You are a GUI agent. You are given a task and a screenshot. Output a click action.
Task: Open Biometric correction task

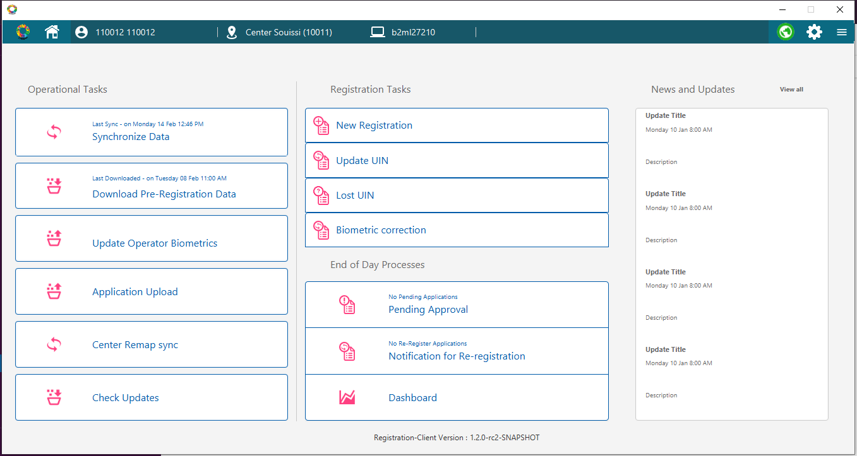[381, 230]
